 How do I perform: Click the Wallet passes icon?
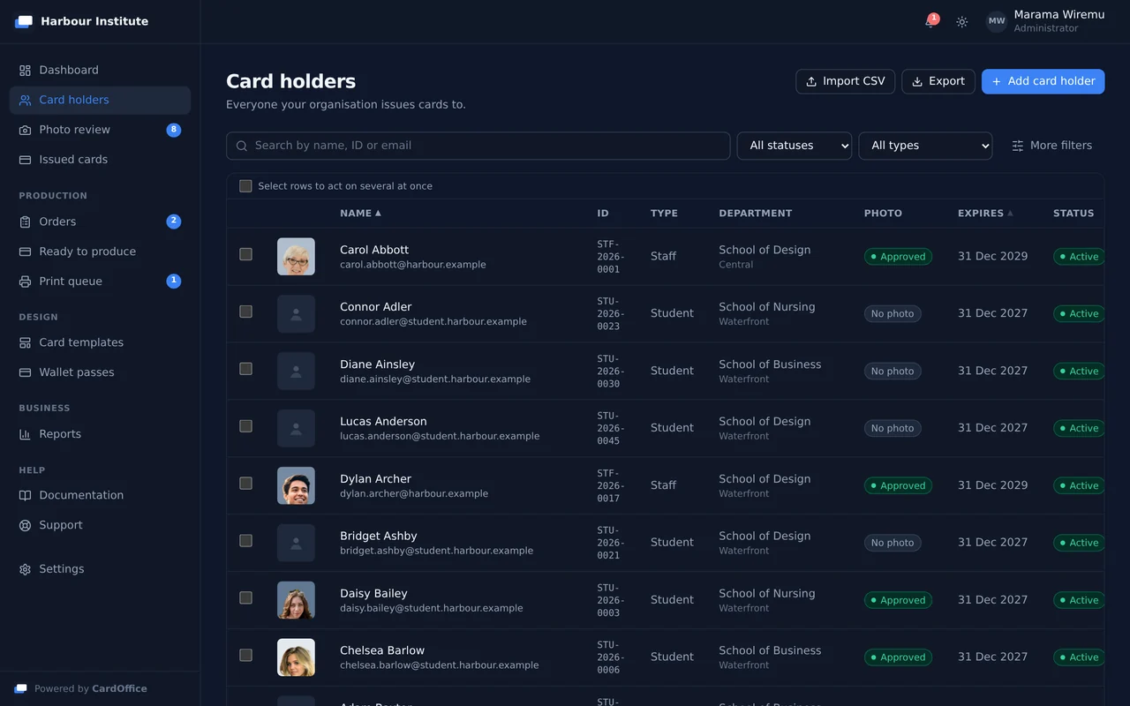coord(25,372)
